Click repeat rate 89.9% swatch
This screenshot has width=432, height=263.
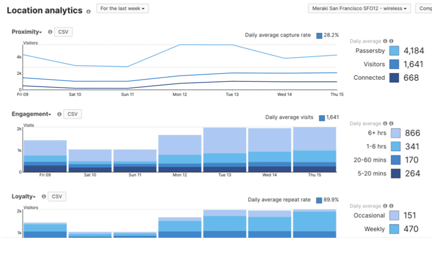(x=319, y=200)
